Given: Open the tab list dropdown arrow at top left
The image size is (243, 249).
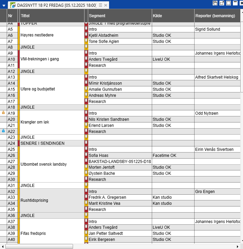Looking at the screenshot, I should 4,5.
